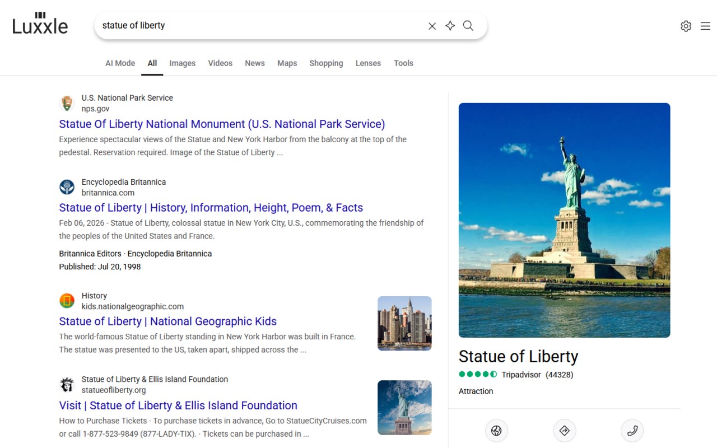Open 'Statue Of Liberty National Monument' result
This screenshot has height=448, width=717.
click(x=222, y=124)
